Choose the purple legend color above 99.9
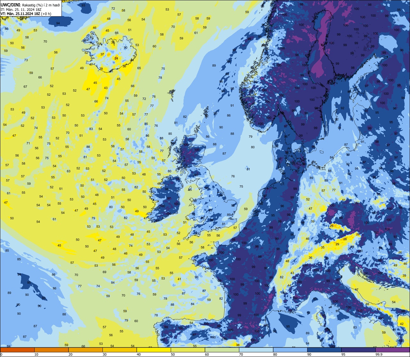 click(393, 350)
